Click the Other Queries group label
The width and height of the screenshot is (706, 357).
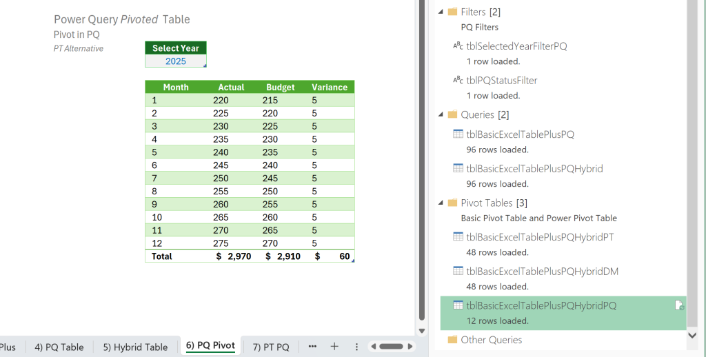point(491,340)
